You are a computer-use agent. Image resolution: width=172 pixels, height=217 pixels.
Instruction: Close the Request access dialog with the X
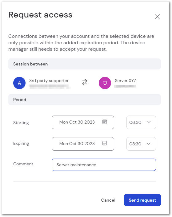[x=157, y=17]
